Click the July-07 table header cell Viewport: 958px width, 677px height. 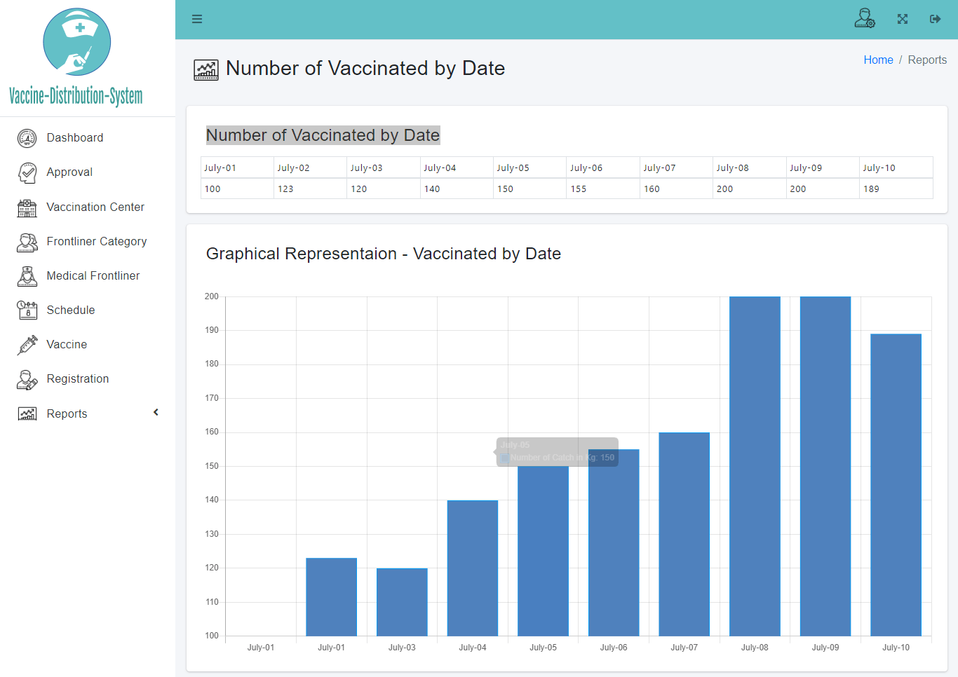coord(677,167)
